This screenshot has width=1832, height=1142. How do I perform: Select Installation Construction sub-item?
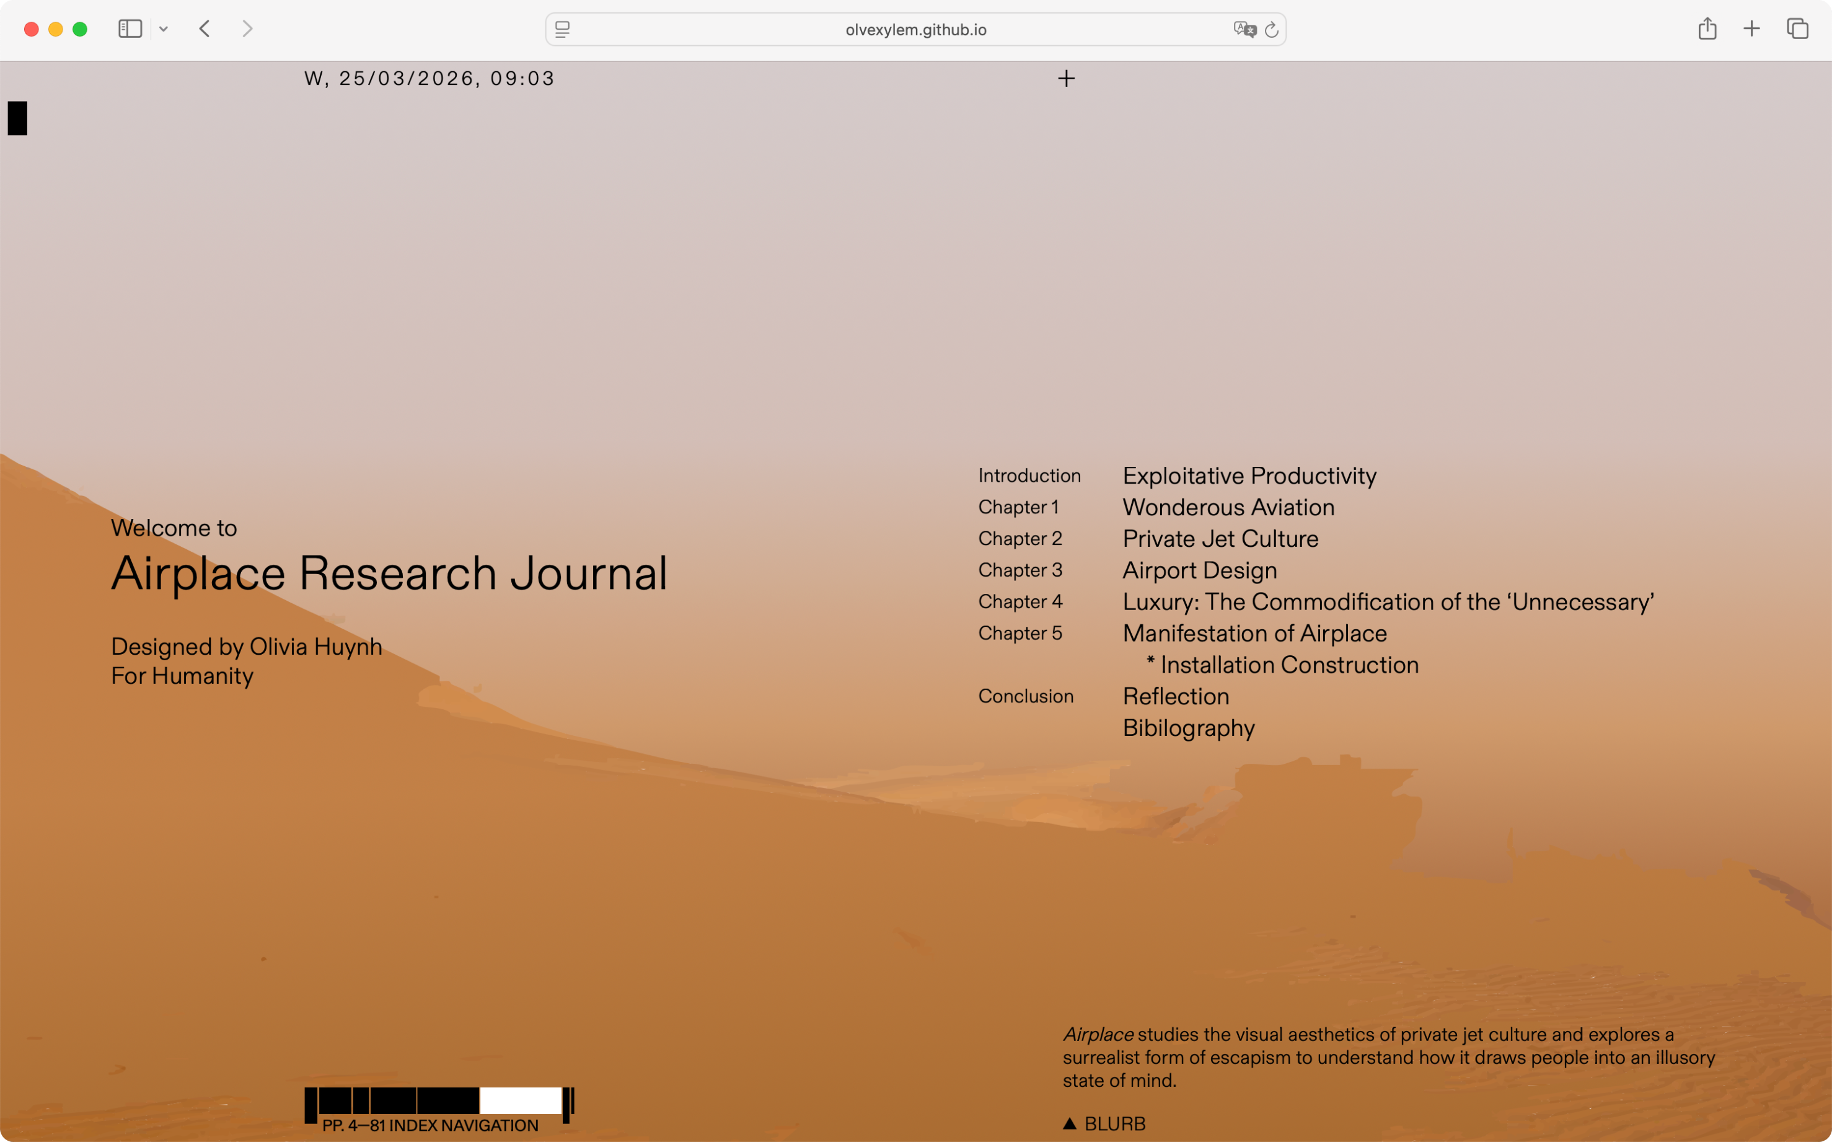coord(1288,665)
